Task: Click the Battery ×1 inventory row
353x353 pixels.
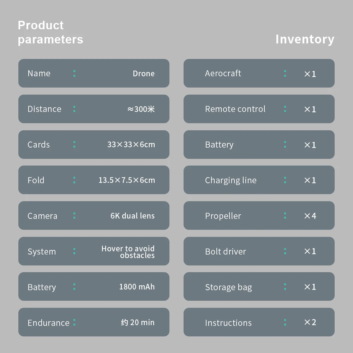Action: pyautogui.click(x=259, y=145)
